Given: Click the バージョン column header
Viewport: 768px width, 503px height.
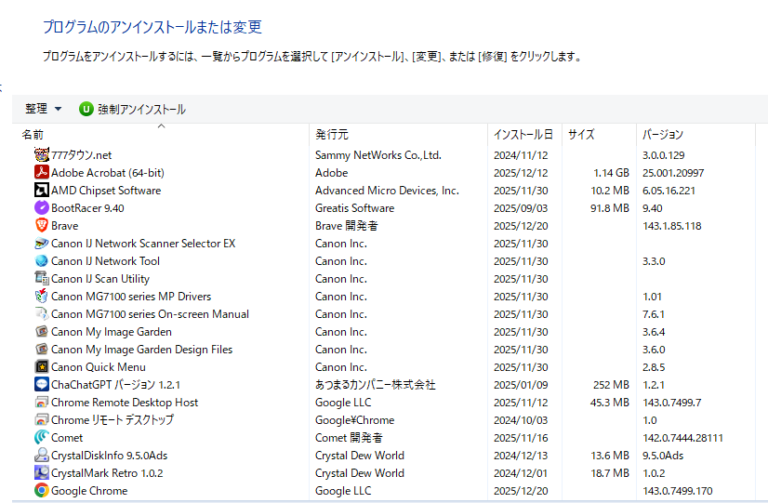Looking at the screenshot, I should (x=663, y=135).
